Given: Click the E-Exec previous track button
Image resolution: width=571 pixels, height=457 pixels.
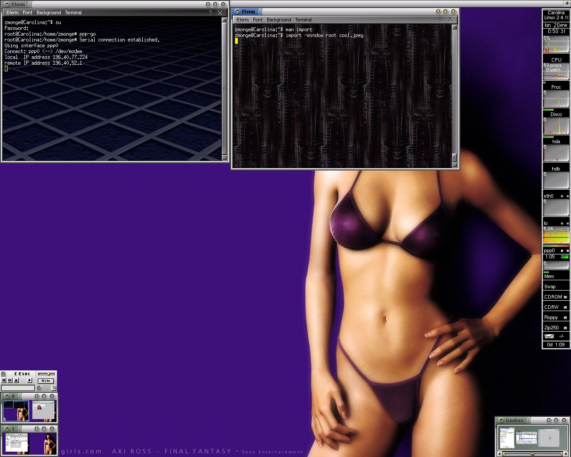Looking at the screenshot, I should (4, 380).
